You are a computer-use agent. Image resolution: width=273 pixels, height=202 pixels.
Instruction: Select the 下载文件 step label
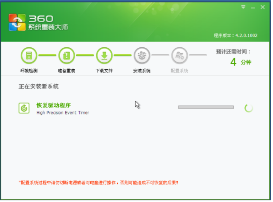pos(104,71)
